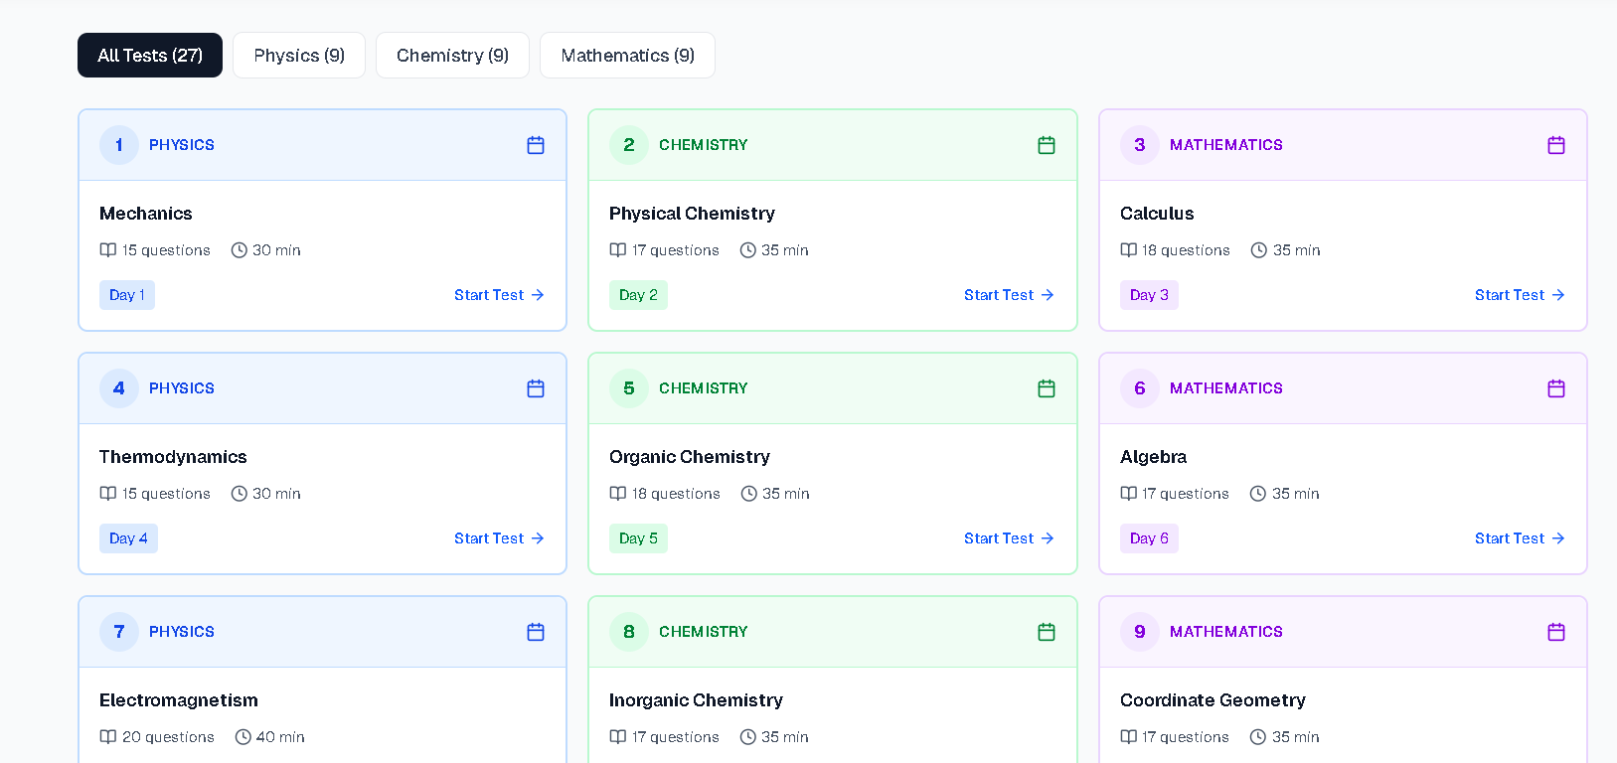Begin the Thermodynamics test
Viewport: 1617px width, 763px height.
click(x=499, y=538)
